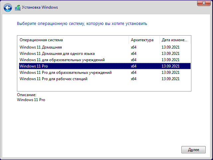213x160 pixels.
Task: Choose Windows 11 Домашняя для одного языка
Action: (x=57, y=54)
